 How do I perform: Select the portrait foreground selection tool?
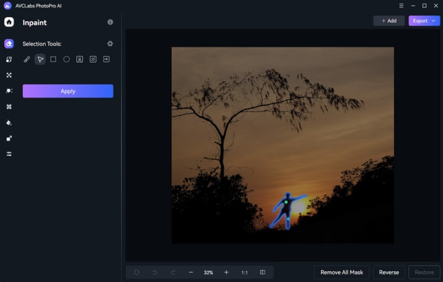[79, 59]
